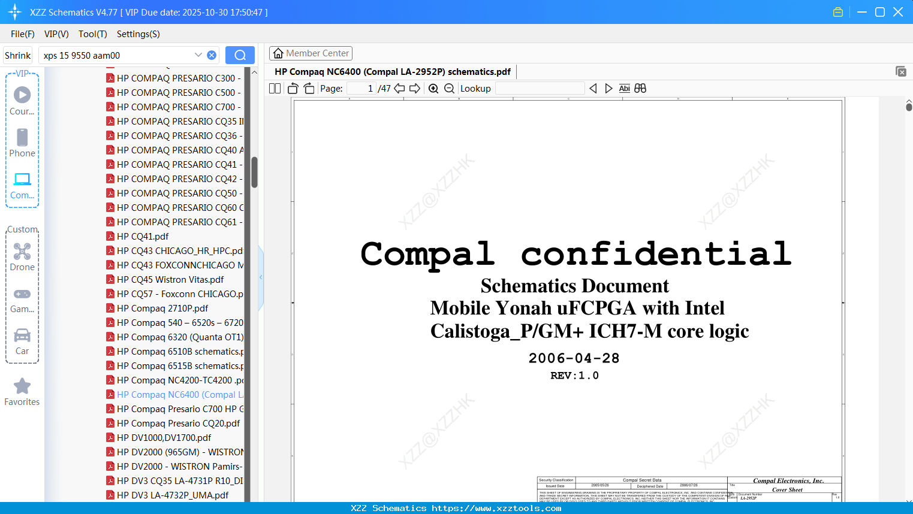Screen dimensions: 913x514
Task: Click the Lookup text field
Action: point(540,89)
